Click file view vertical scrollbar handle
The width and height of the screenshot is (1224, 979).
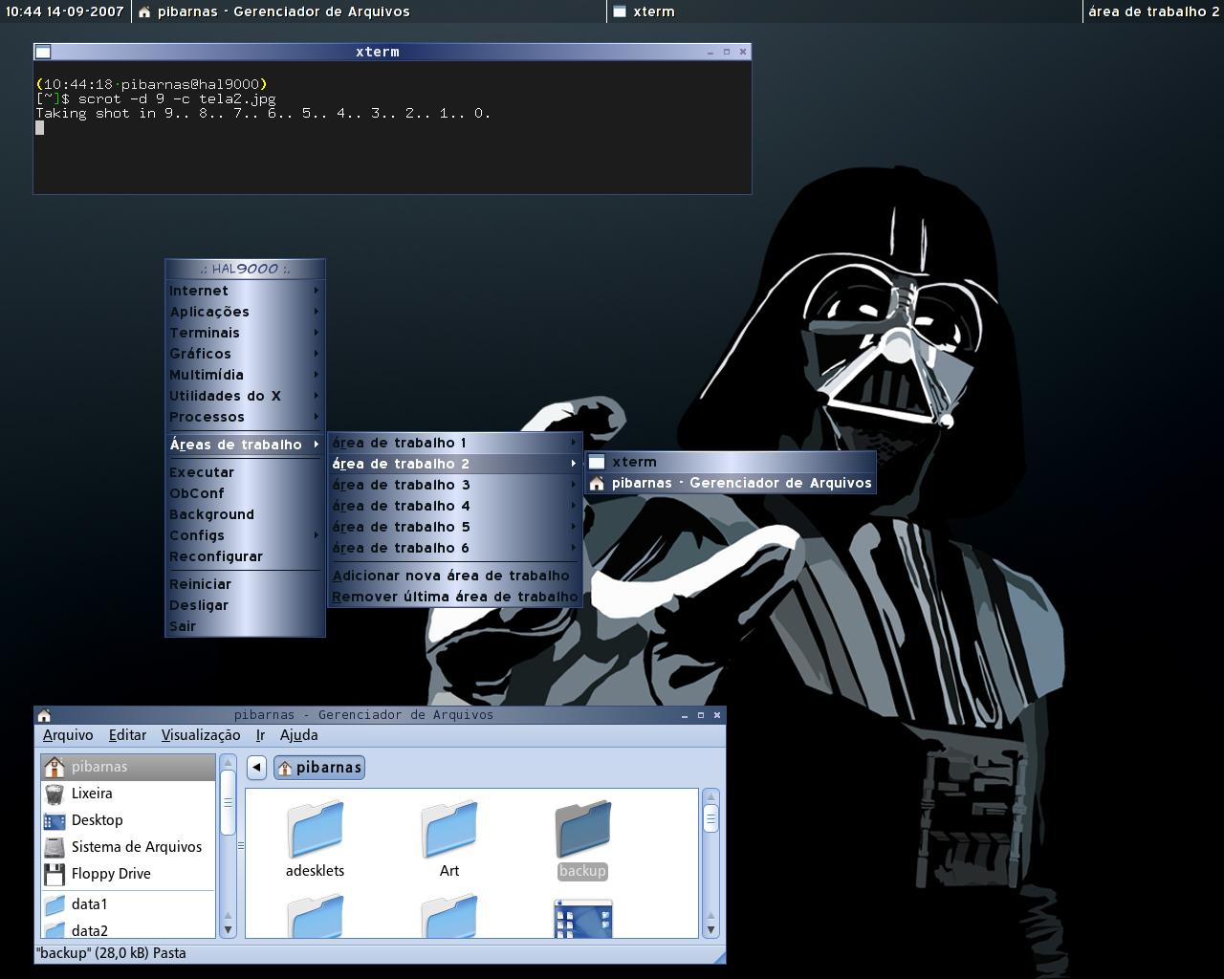click(710, 817)
